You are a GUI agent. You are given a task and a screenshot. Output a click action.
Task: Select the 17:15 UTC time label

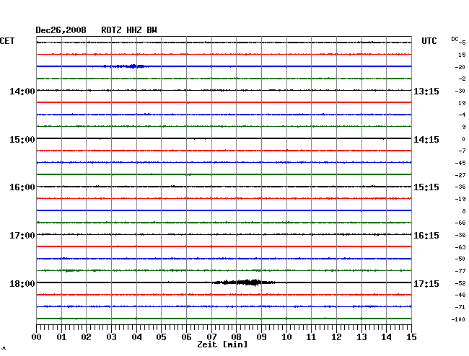point(426,283)
